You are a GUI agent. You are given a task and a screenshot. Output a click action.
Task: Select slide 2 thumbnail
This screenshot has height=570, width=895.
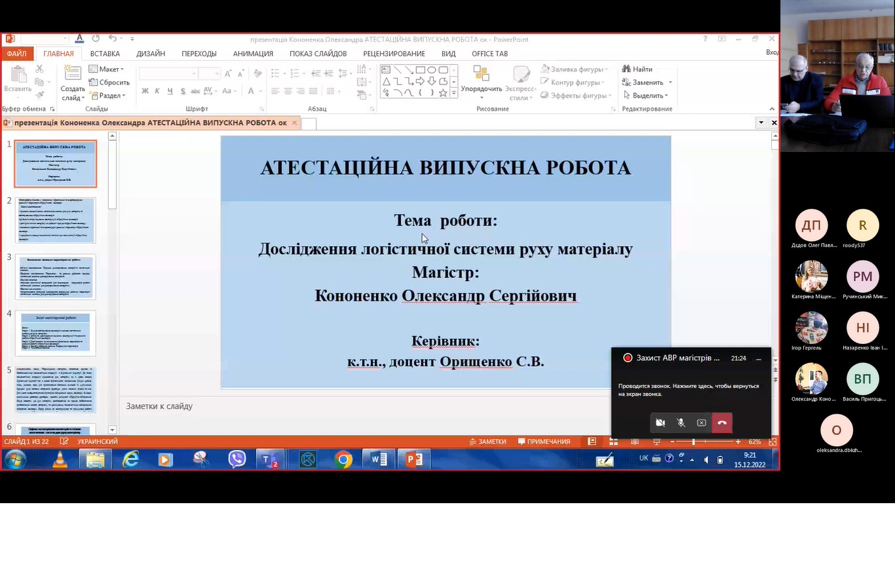56,220
